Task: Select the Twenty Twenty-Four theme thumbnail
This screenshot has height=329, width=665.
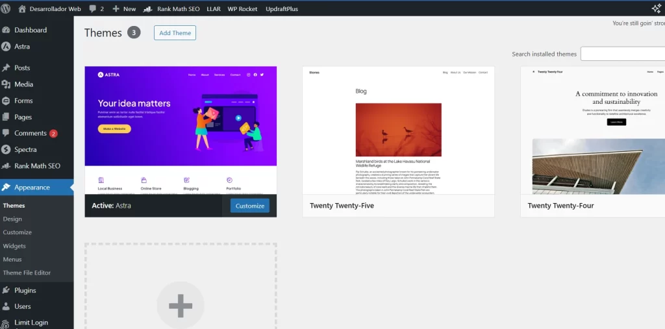Action: pyautogui.click(x=593, y=130)
